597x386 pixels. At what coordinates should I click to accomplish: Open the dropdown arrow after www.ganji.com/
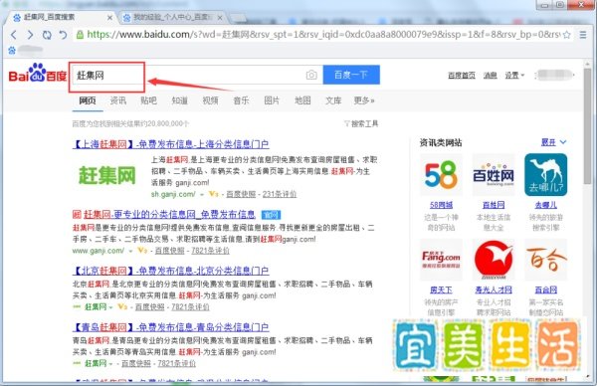[x=130, y=251]
